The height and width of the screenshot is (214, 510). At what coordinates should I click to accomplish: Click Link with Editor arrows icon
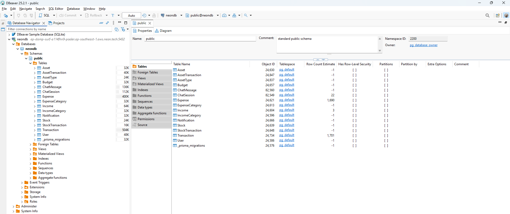tap(107, 23)
